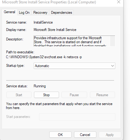Click the 'Path to executable:' label
The height and width of the screenshot is (140, 130).
pyautogui.click(x=20, y=52)
